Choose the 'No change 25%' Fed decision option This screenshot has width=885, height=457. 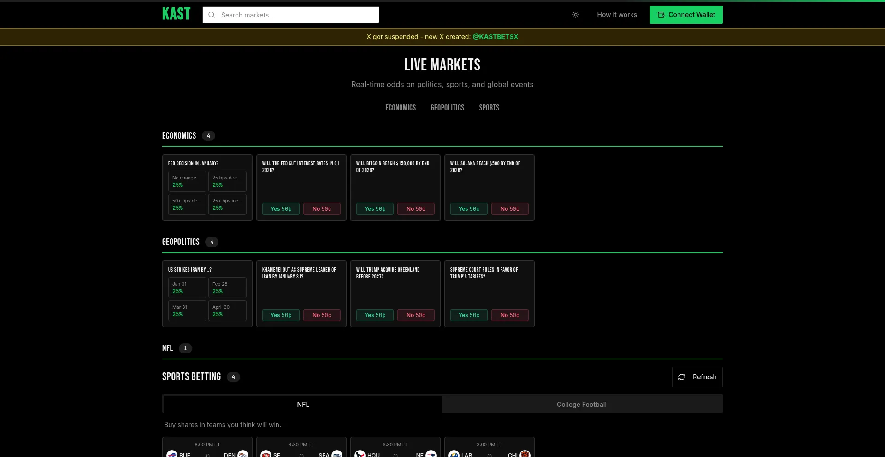[187, 181]
